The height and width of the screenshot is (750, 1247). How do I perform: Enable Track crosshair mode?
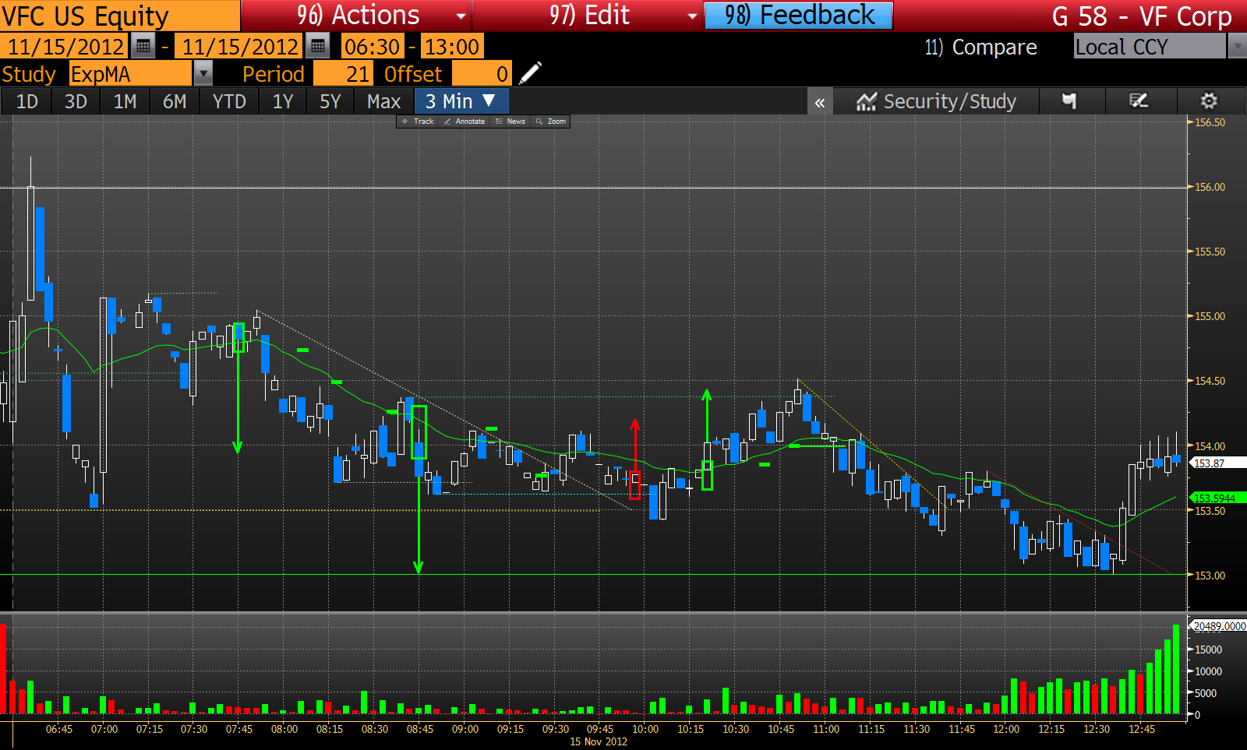[x=418, y=121]
